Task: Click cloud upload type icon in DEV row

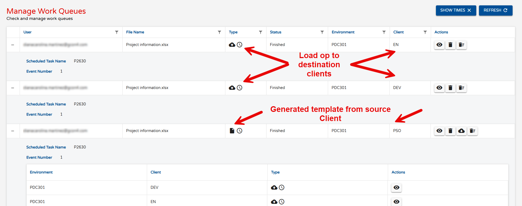Action: [232, 88]
